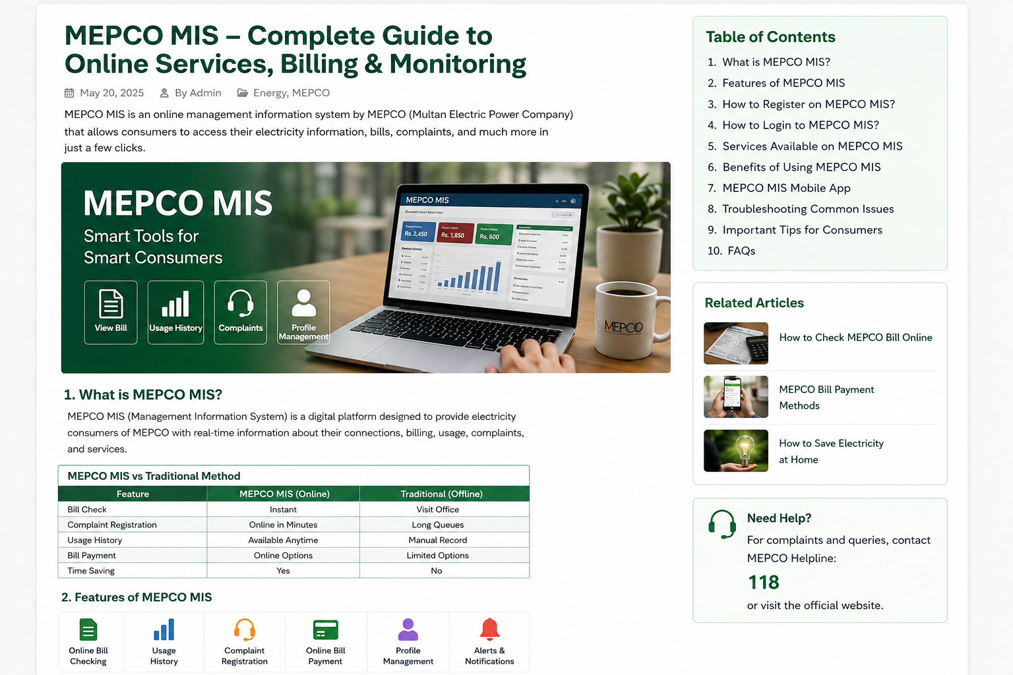The width and height of the screenshot is (1013, 675).
Task: Click the 'Manual Record' table cell
Action: (438, 540)
